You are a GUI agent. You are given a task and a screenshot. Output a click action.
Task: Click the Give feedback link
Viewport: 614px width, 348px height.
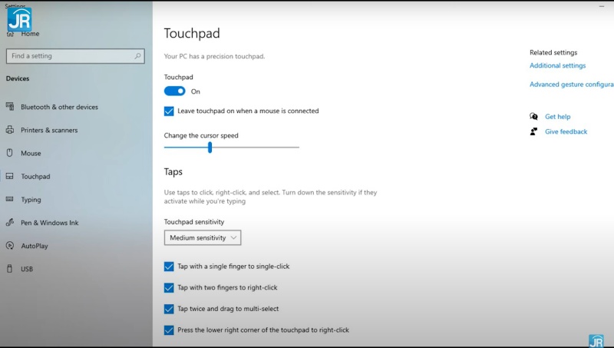566,131
